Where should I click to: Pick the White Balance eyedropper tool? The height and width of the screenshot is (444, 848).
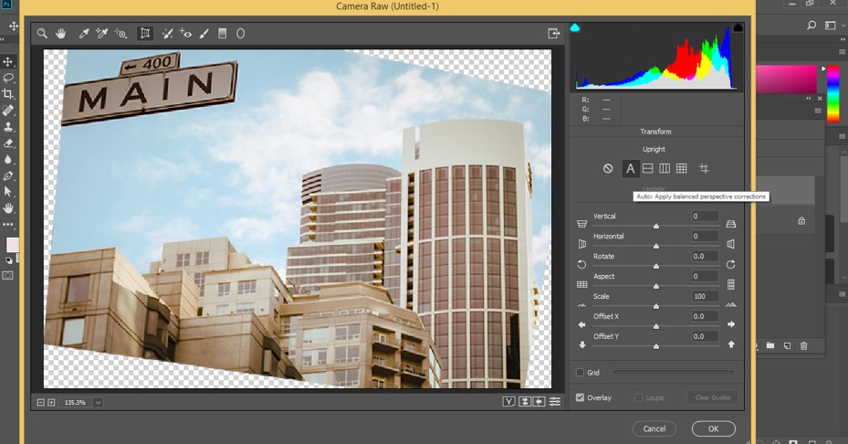pos(84,34)
